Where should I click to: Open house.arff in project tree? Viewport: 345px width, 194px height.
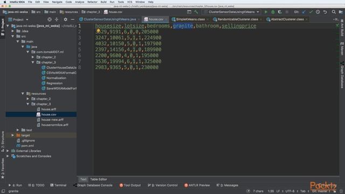click(x=49, y=109)
